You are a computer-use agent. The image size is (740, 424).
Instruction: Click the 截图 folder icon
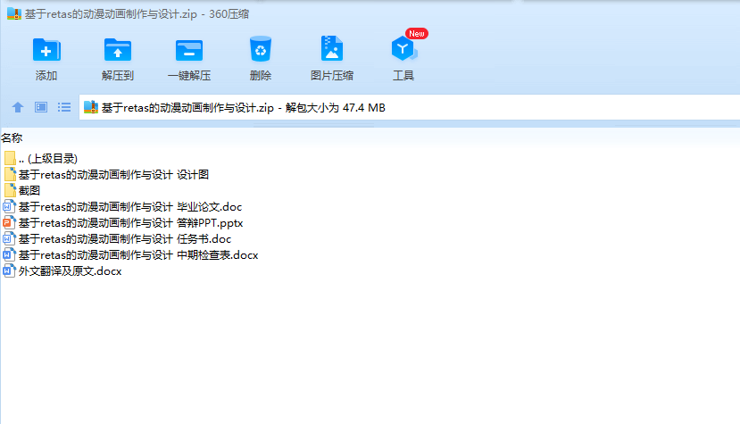click(10, 190)
